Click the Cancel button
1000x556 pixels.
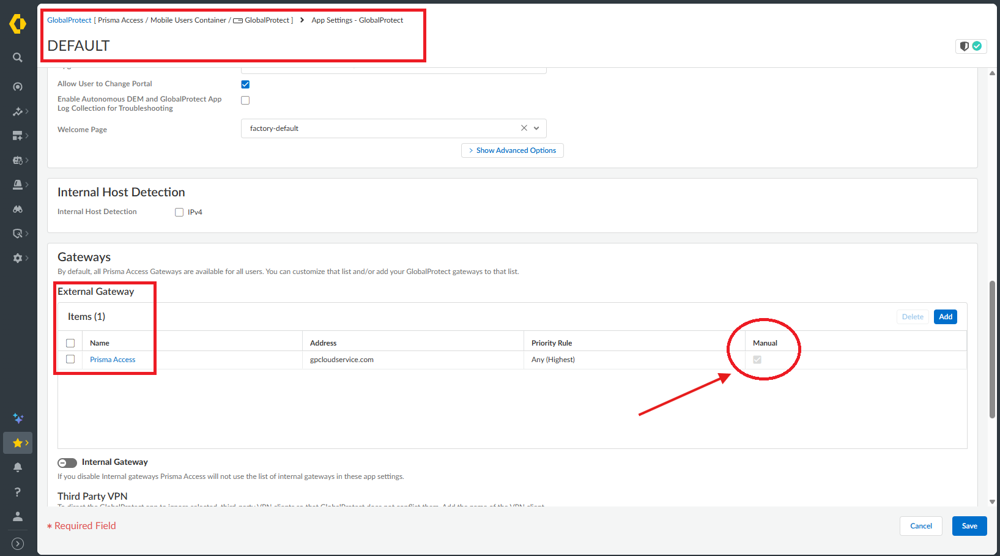921,526
